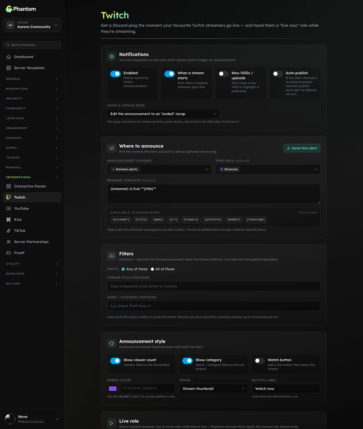Open the Stream thumbnail image dropdown

[x=214, y=389]
